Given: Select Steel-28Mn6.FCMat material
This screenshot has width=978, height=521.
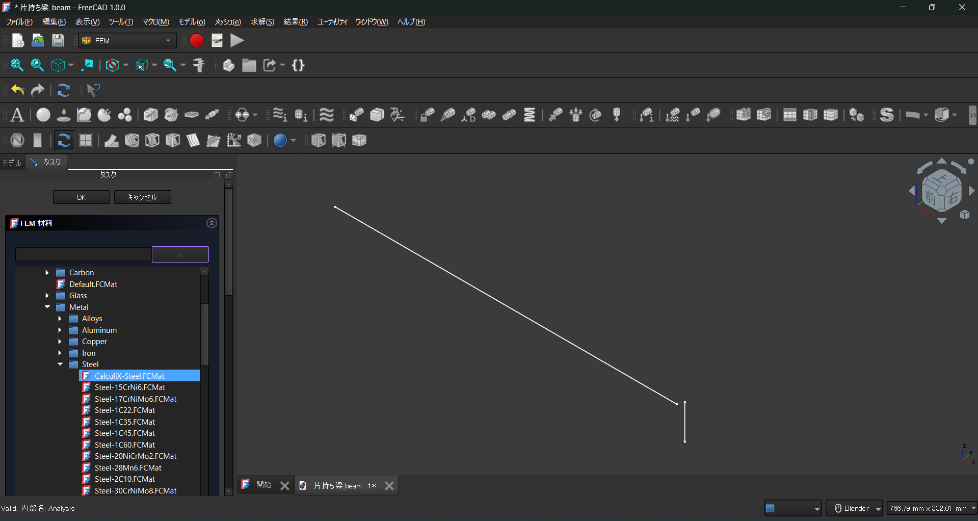Looking at the screenshot, I should pyautogui.click(x=128, y=468).
